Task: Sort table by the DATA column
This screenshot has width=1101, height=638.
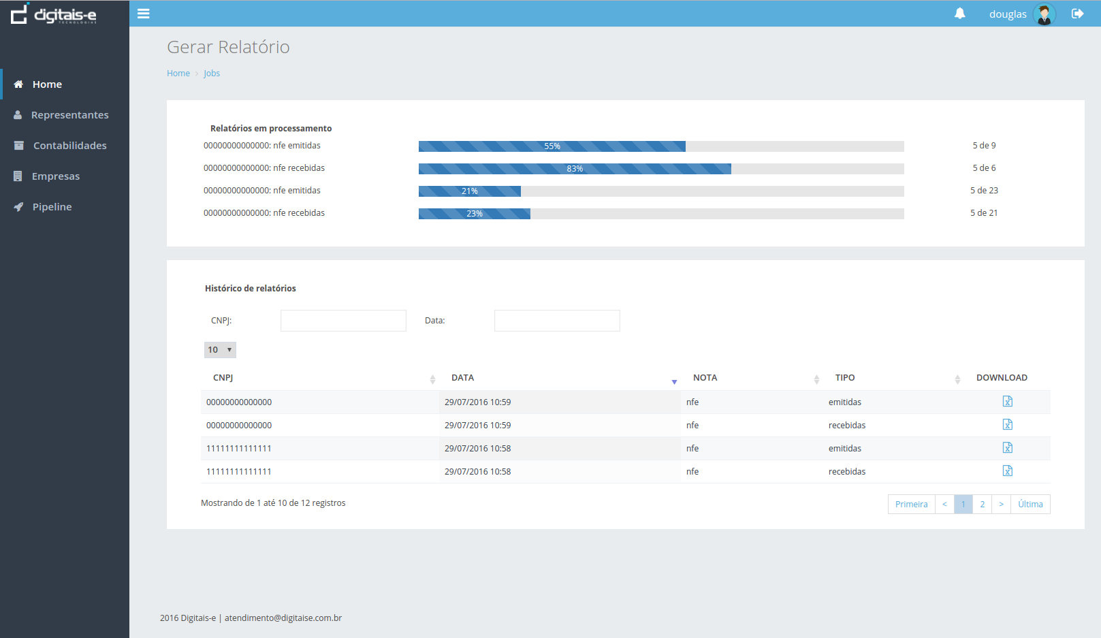Action: point(463,378)
